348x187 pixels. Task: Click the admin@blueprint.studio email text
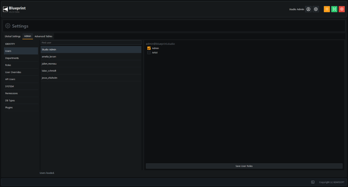160,44
